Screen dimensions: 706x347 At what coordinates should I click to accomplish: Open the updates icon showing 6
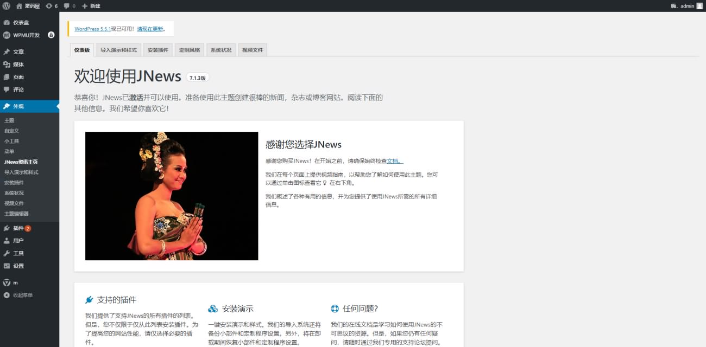(49, 6)
